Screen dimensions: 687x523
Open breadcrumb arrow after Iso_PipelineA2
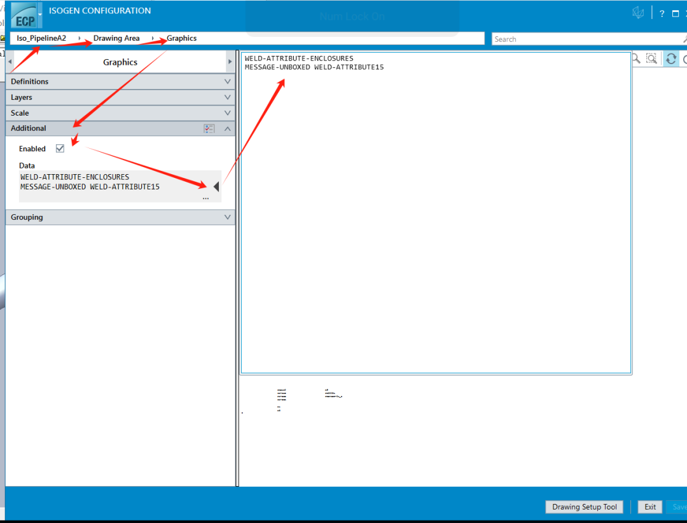[x=80, y=38]
